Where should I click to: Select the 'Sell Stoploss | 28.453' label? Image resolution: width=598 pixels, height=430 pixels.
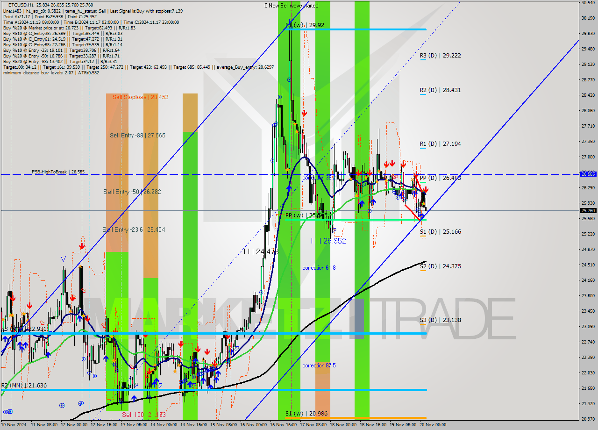pyautogui.click(x=141, y=97)
